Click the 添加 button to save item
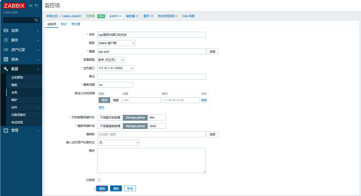The height and width of the screenshot is (196, 361). pyautogui.click(x=102, y=189)
